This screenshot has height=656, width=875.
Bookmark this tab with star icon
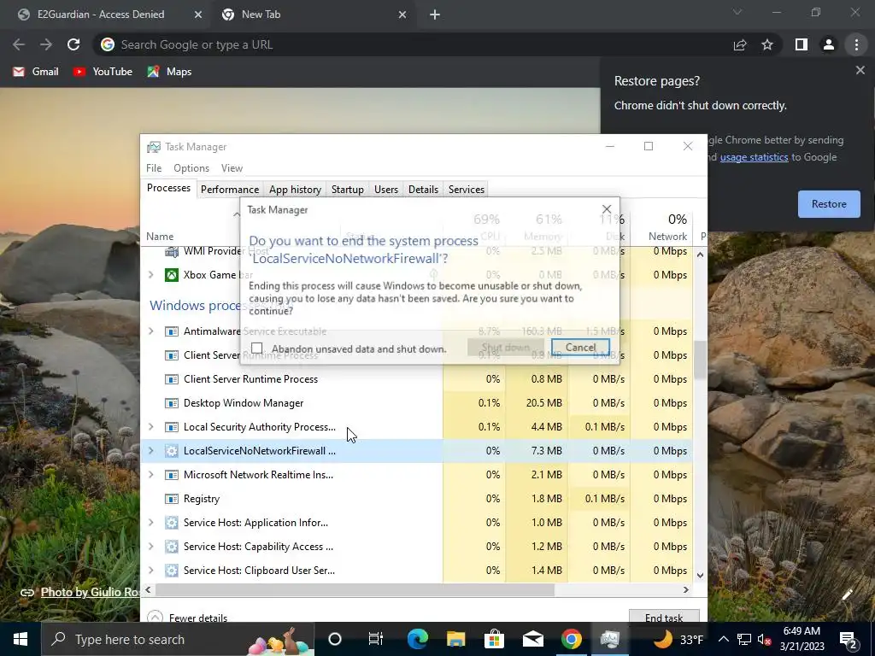pyautogui.click(x=767, y=44)
